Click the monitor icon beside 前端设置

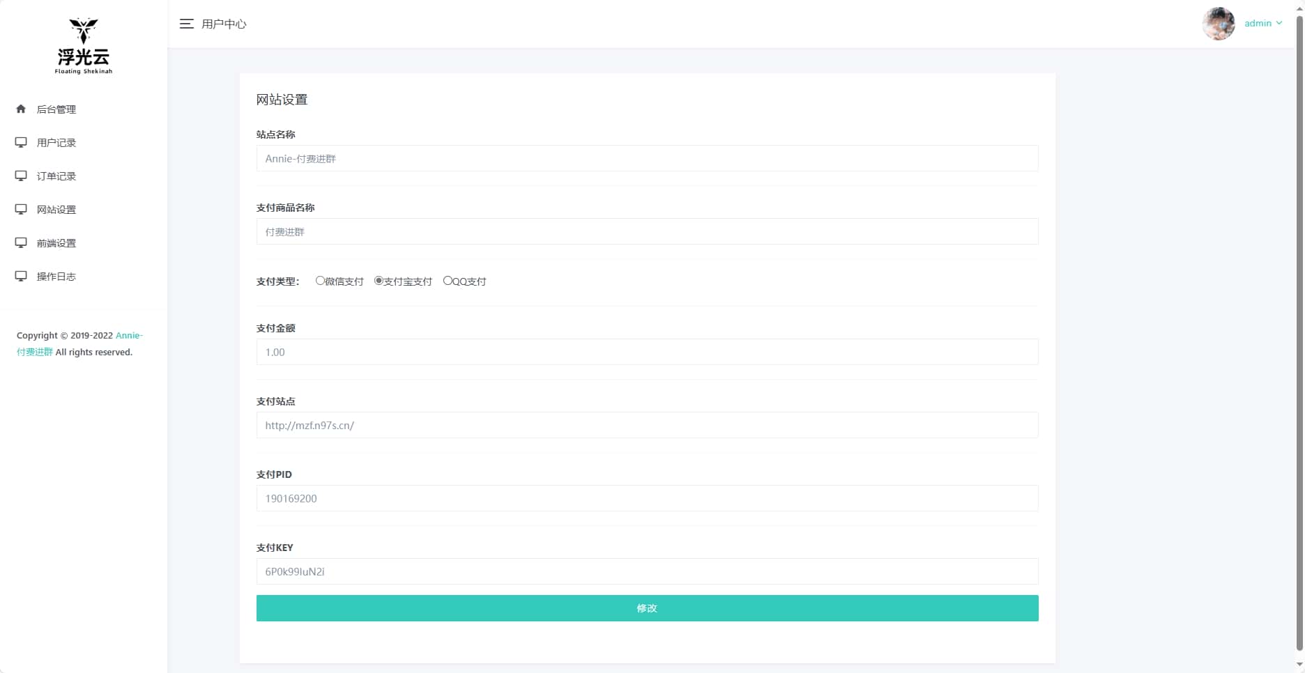(21, 242)
